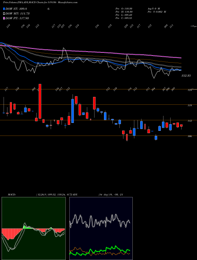Click the blue DOW ST legend swatch
The width and height of the screenshot is (197, 260).
[x=4, y=9]
